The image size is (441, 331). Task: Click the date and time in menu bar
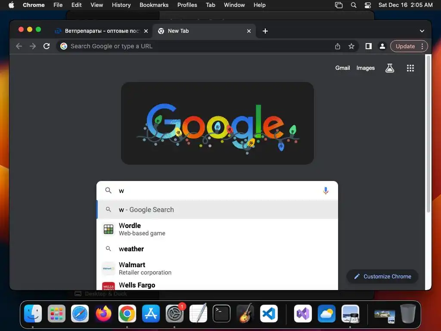[405, 5]
